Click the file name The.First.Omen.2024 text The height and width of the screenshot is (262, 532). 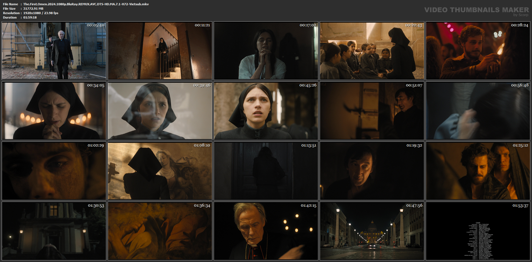click(x=86, y=4)
